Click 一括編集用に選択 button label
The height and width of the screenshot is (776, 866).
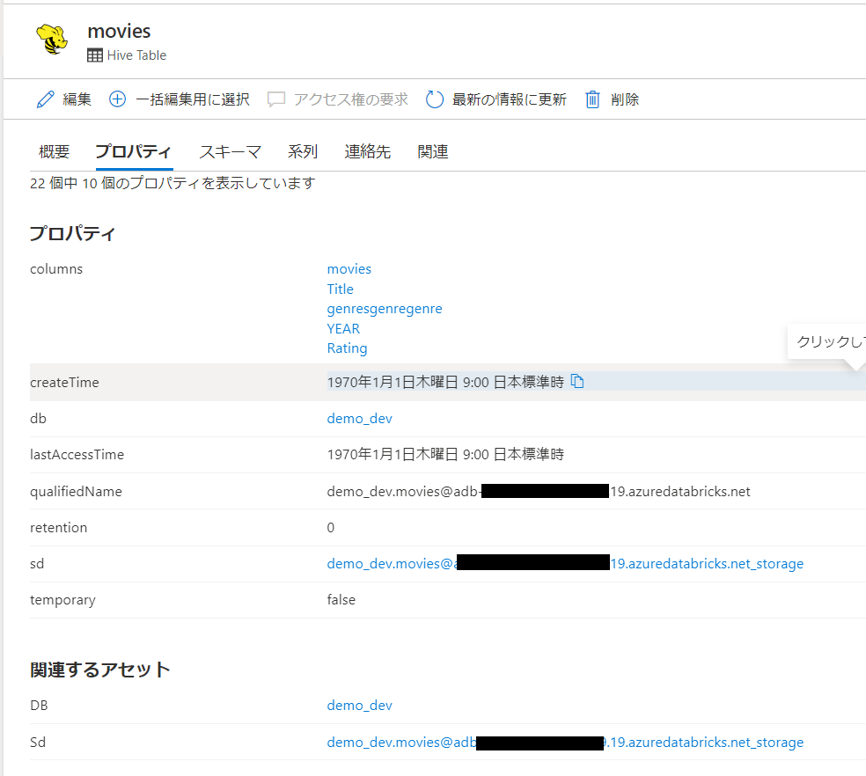point(193,99)
